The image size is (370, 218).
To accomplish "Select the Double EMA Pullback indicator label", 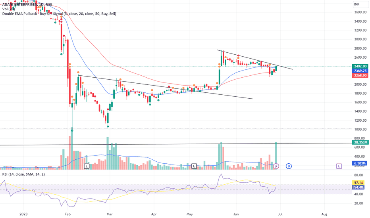I will (59, 13).
